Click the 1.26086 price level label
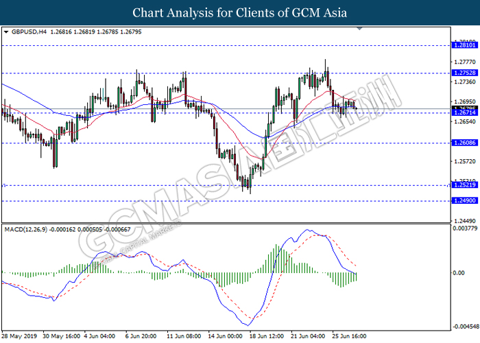The width and height of the screenshot is (480, 343). [x=465, y=143]
